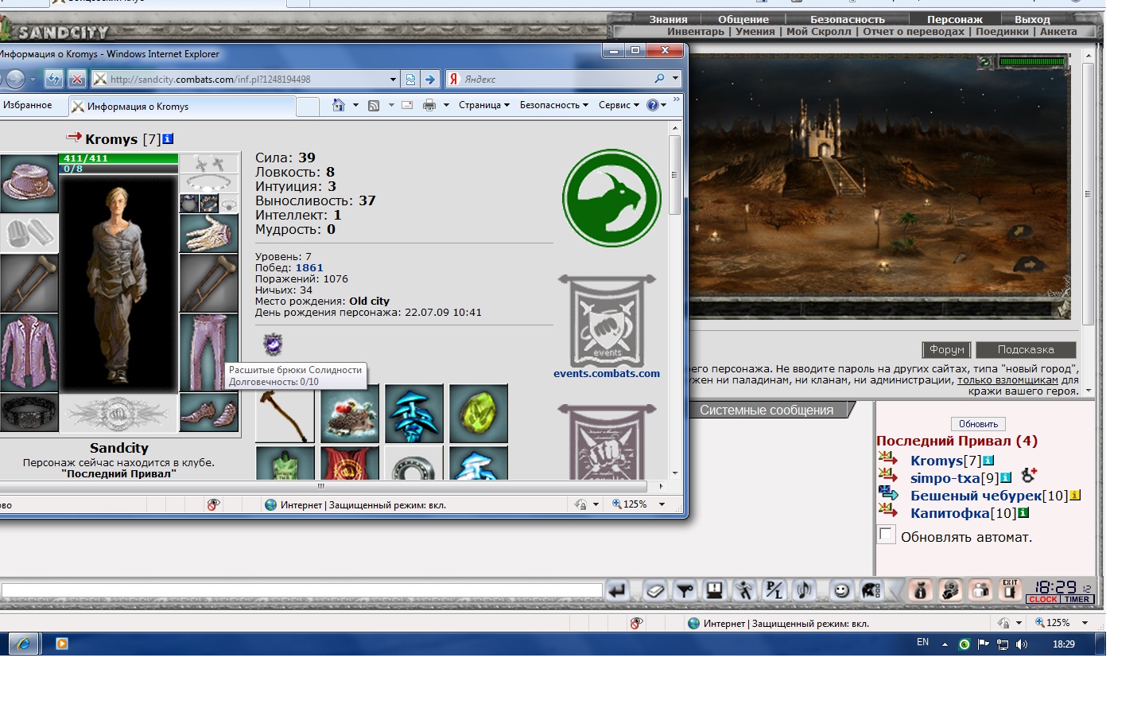Click the purple jacket armor slot
The image size is (1145, 716).
pyautogui.click(x=29, y=352)
